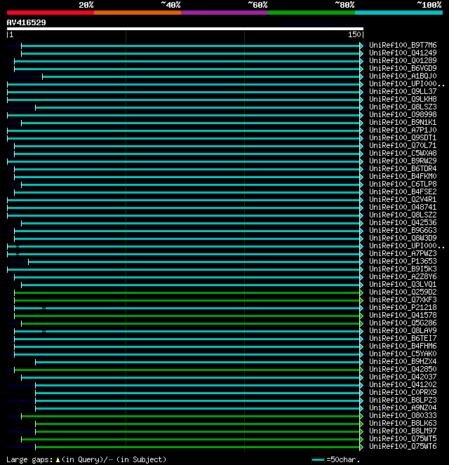Open the UniRef100_Q41249 hit label
Image resolution: width=449 pixels, height=465 pixels.
point(403,53)
